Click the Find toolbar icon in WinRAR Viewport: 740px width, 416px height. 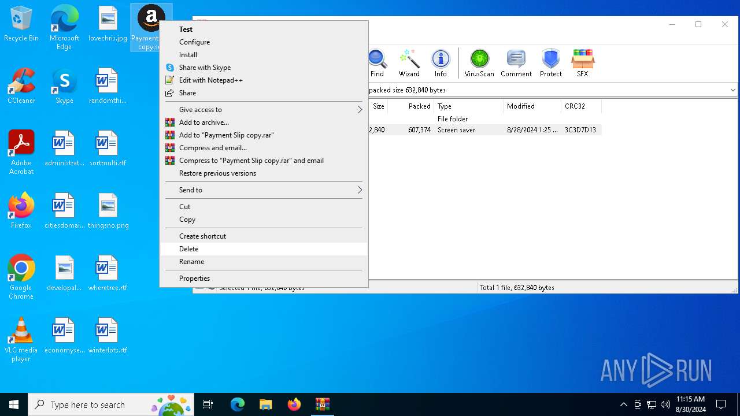377,63
